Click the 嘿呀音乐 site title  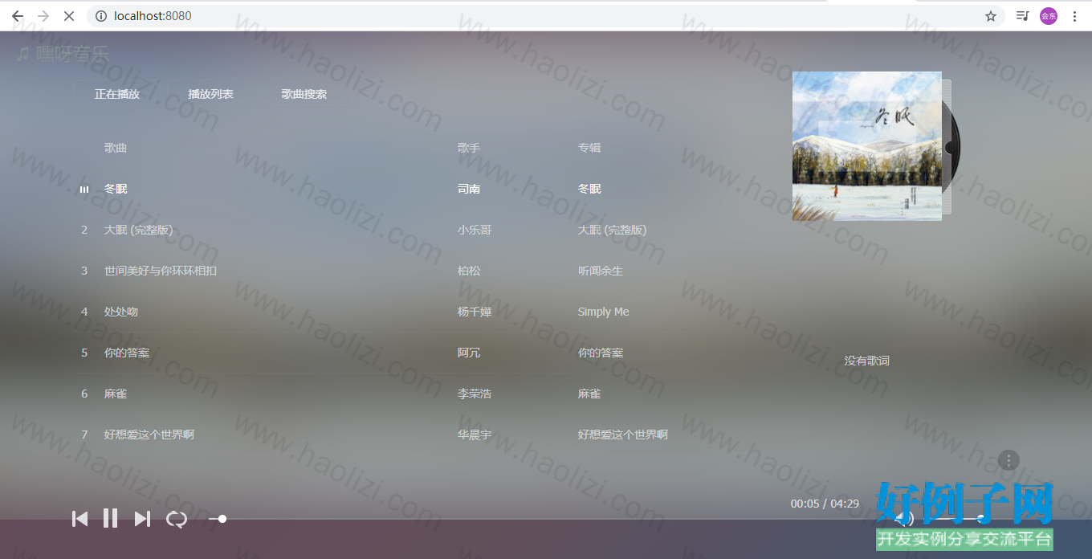(72, 54)
